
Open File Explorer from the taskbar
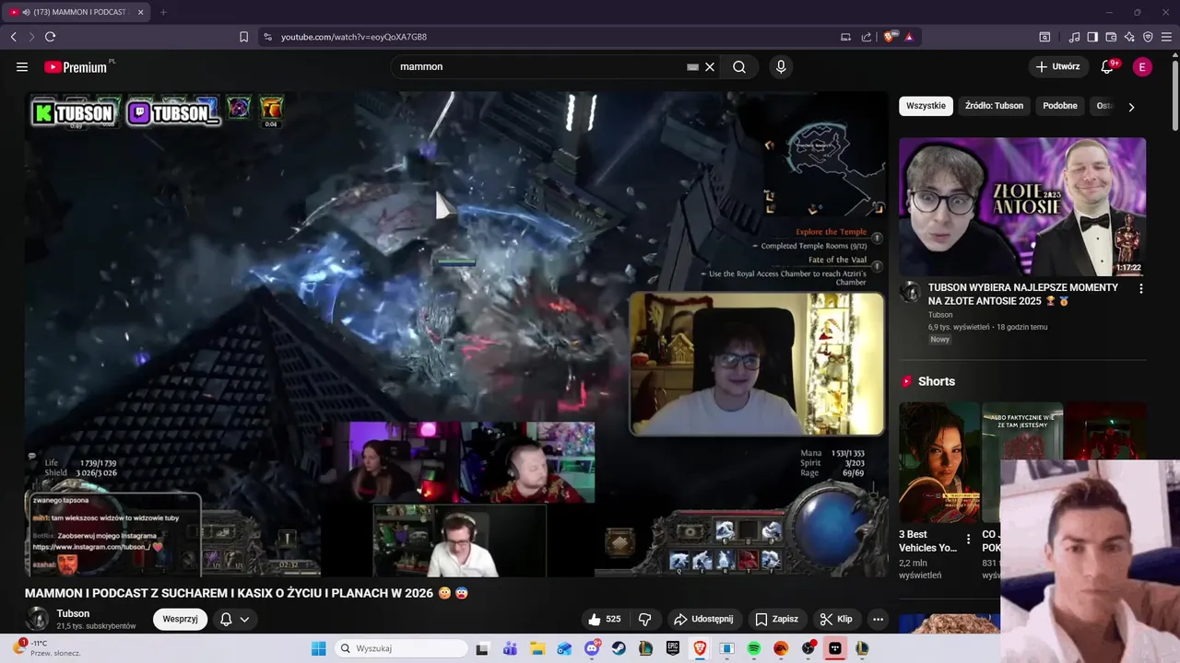(537, 648)
